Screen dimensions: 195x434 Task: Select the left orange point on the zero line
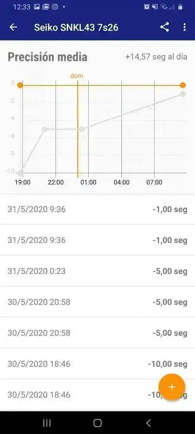(20, 85)
